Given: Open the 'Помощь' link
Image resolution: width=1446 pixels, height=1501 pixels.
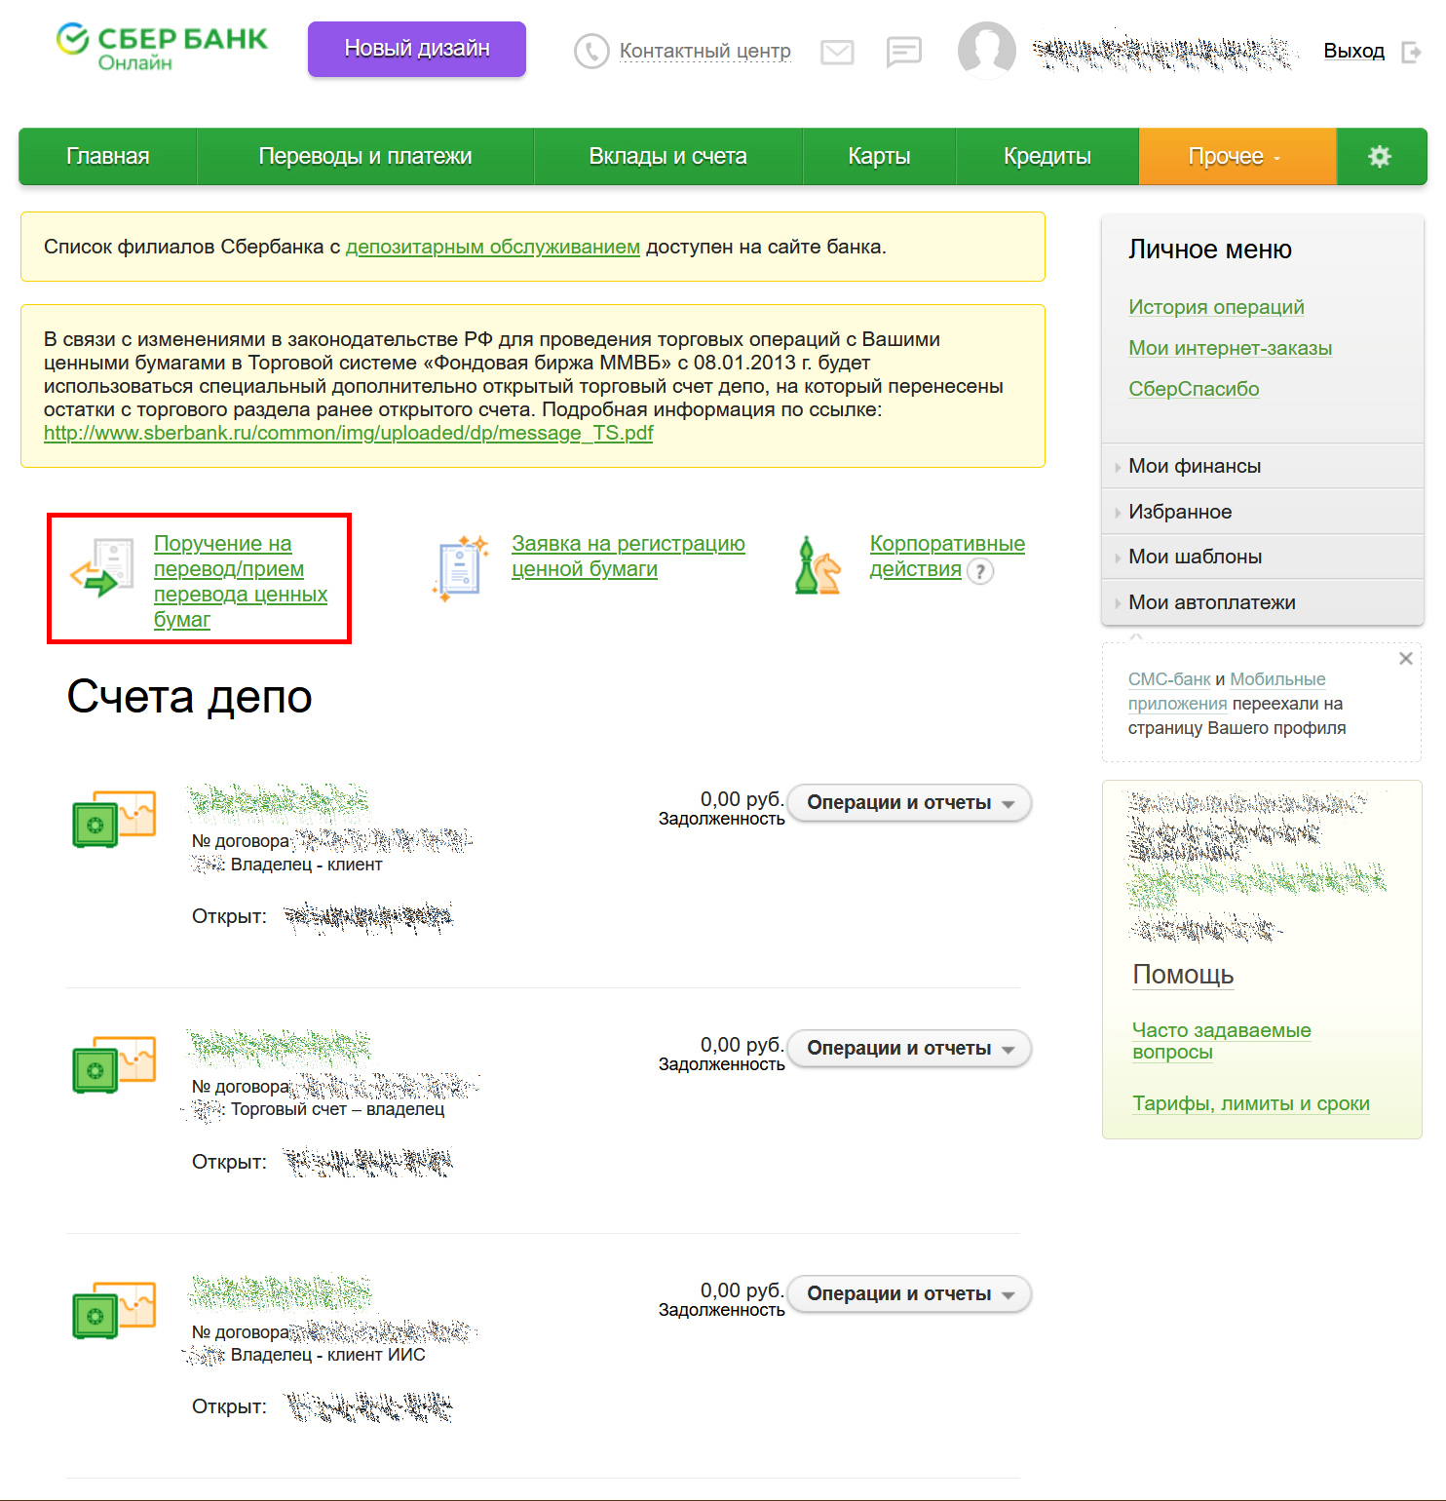Looking at the screenshot, I should [1183, 975].
